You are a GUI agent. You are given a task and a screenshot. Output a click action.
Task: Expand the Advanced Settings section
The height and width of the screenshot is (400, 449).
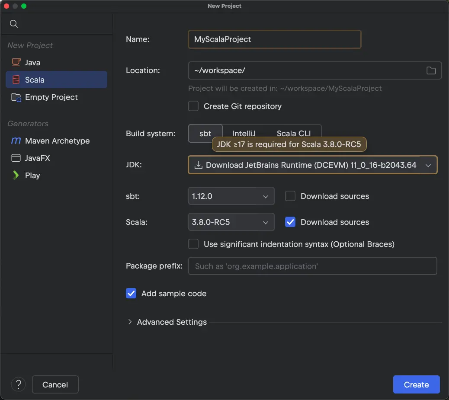[130, 322]
